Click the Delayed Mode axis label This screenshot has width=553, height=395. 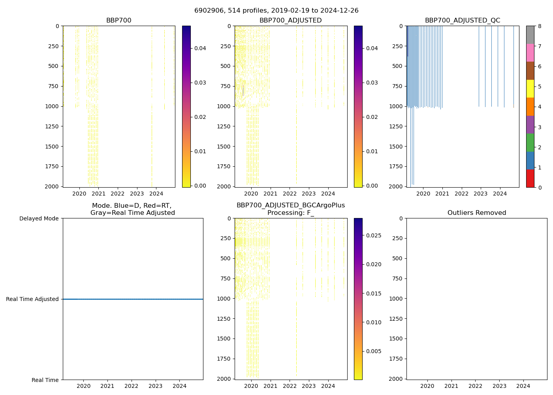point(39,218)
